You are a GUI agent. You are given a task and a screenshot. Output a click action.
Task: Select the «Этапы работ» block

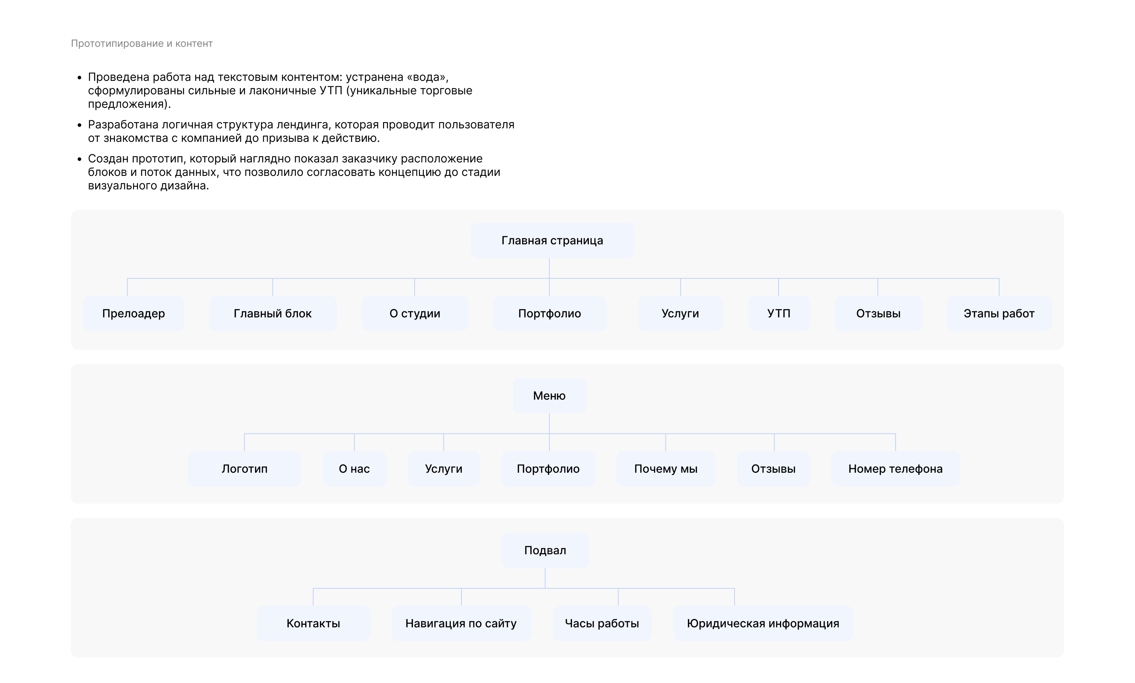click(999, 313)
